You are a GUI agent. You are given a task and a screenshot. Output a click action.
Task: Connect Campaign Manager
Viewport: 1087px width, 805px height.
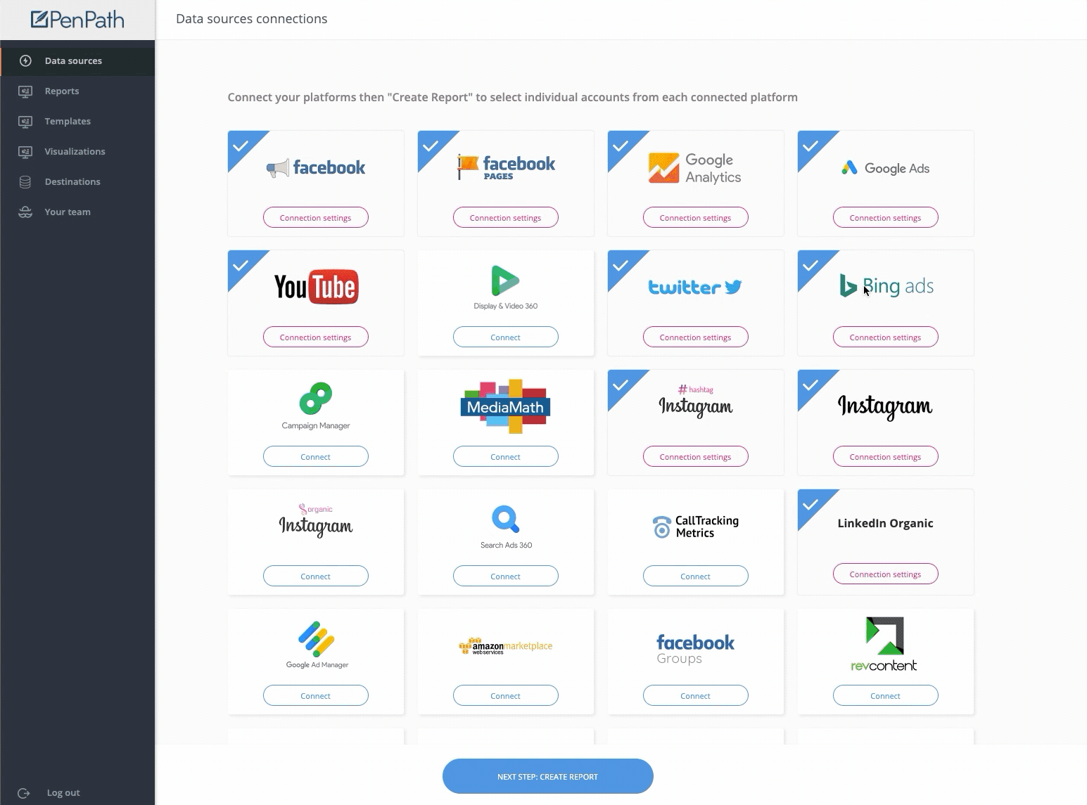click(316, 456)
